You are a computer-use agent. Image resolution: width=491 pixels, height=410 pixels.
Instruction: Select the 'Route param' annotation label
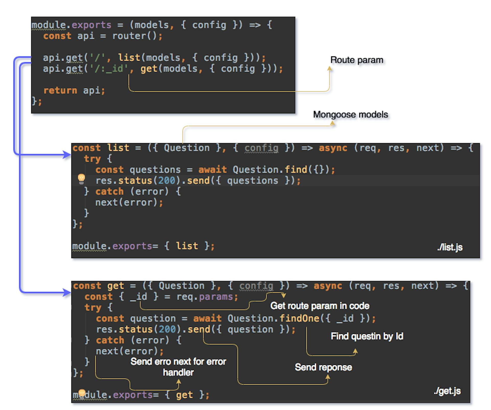click(356, 60)
